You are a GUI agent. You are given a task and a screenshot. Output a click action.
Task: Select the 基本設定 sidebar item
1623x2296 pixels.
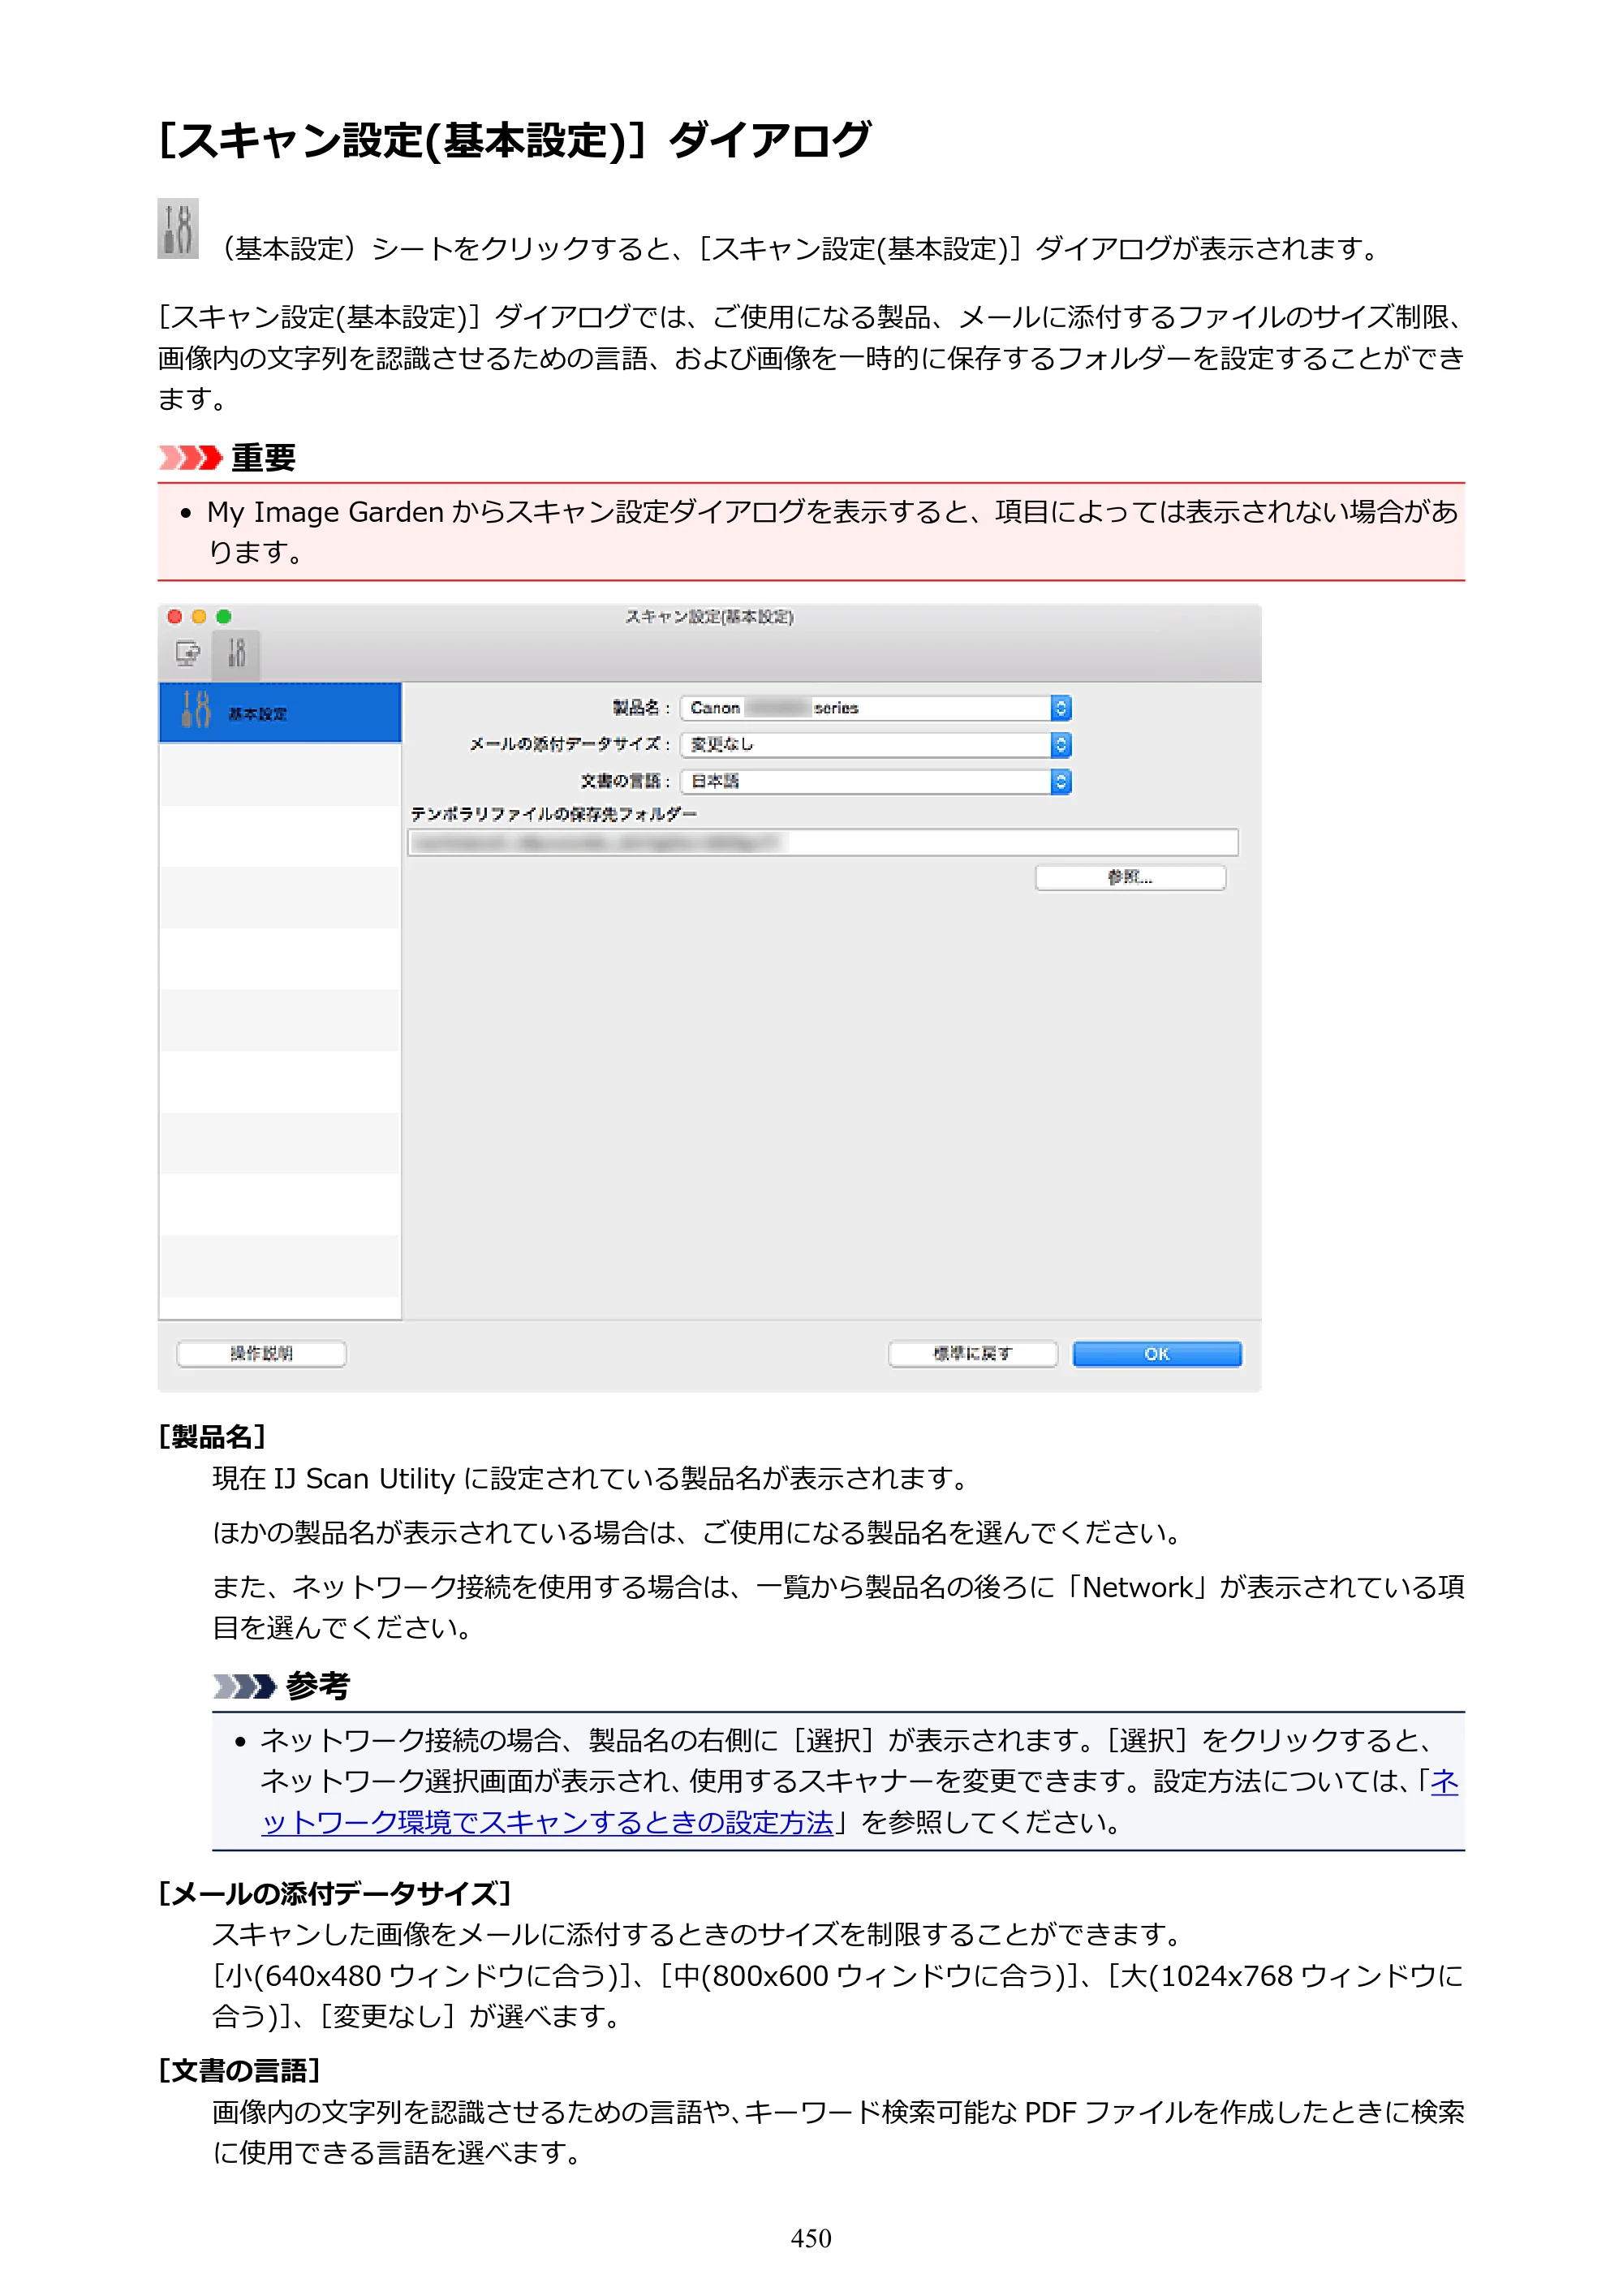click(280, 712)
